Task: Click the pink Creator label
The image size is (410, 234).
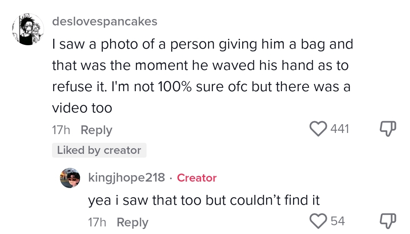Action: [x=197, y=178]
